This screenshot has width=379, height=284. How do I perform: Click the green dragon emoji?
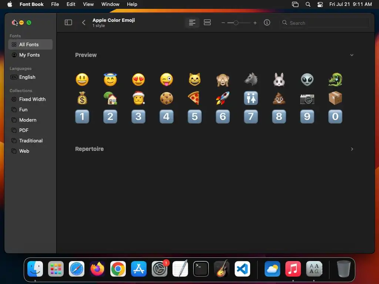click(335, 80)
